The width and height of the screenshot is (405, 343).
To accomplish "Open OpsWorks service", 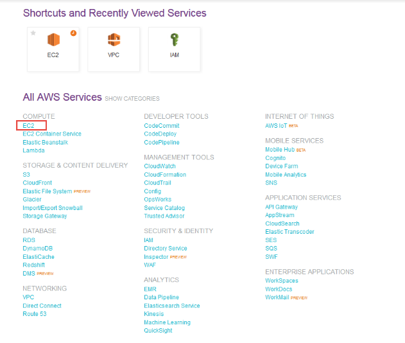I will pos(158,199).
